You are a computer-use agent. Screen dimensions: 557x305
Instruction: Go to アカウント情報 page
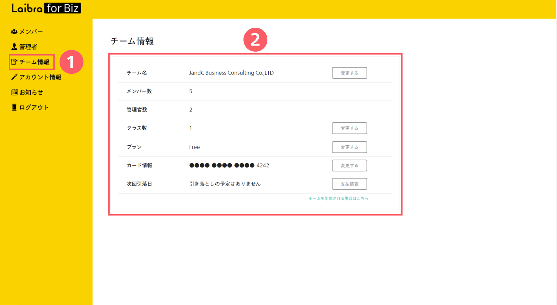(x=40, y=77)
